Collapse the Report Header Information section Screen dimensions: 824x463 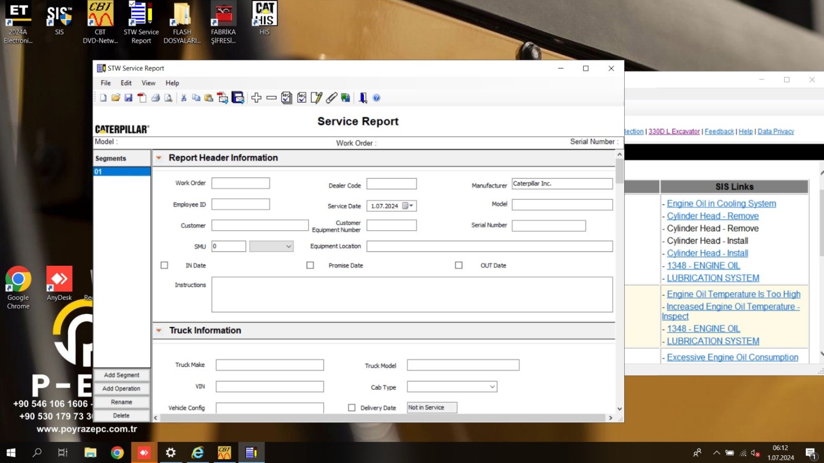click(159, 158)
